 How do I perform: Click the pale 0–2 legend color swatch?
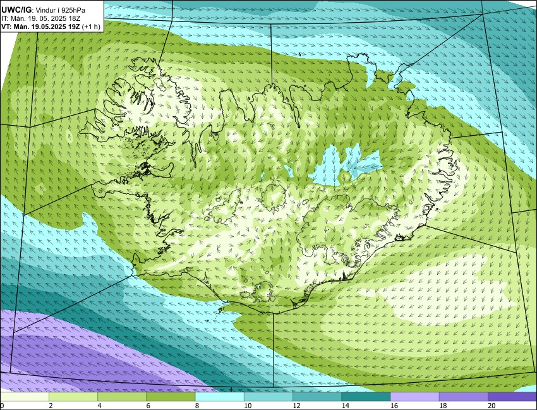point(25,397)
